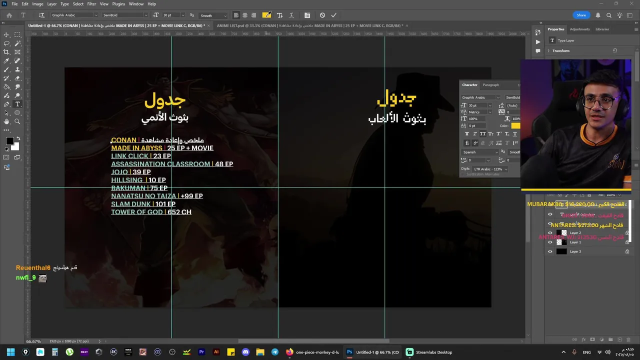The height and width of the screenshot is (360, 640).
Task: Enable left align text in options bar
Action: 236,15
